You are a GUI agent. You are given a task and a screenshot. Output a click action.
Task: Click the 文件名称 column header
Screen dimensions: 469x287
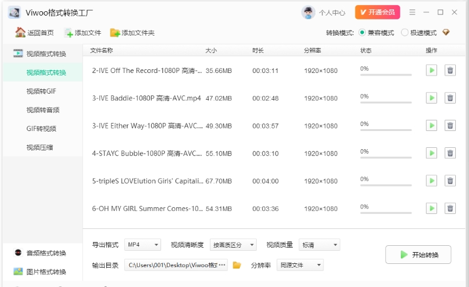pos(102,50)
